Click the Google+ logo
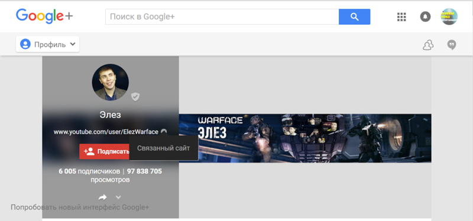 (44, 17)
